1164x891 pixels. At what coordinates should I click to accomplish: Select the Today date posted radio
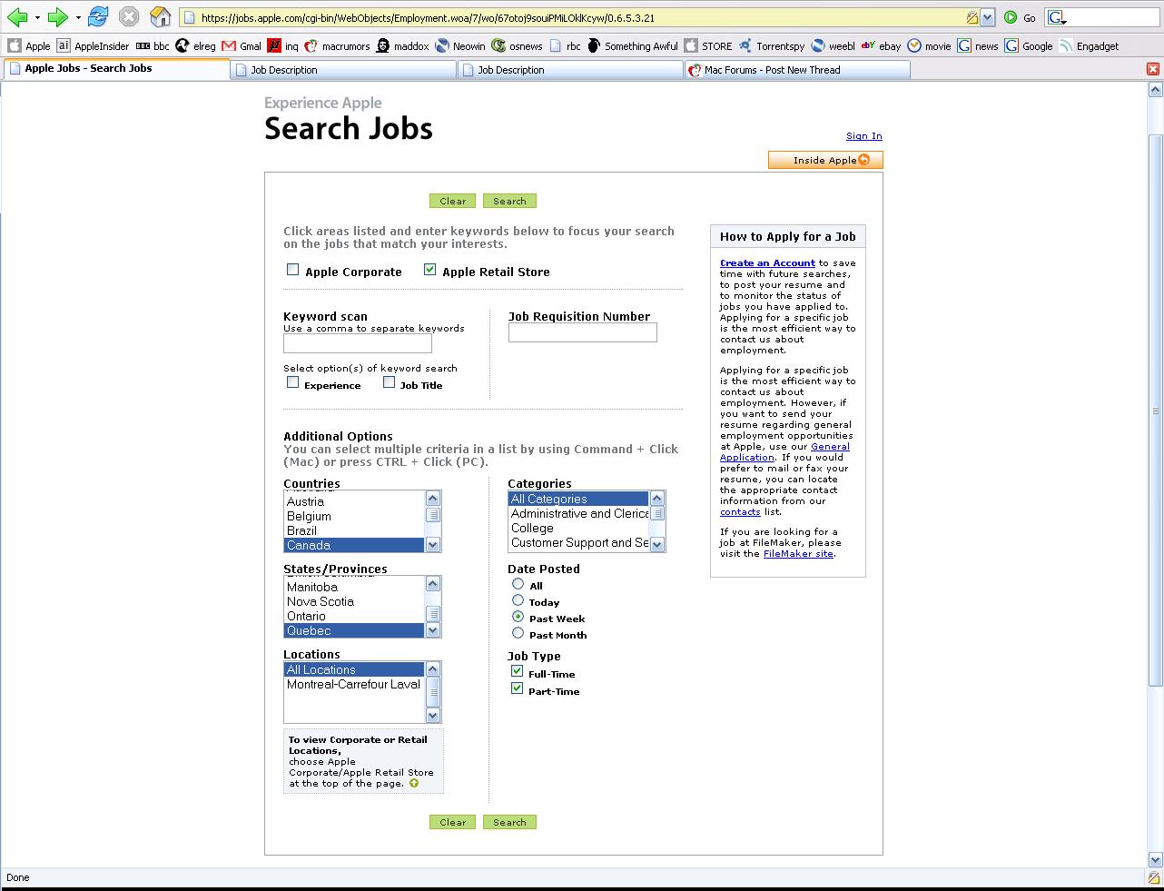click(518, 600)
